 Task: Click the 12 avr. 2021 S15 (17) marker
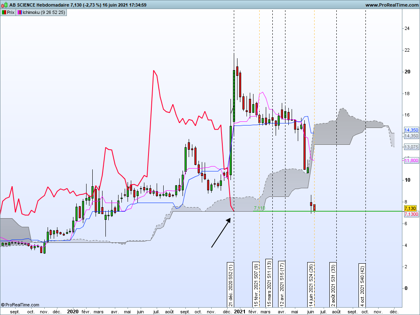[x=281, y=284]
